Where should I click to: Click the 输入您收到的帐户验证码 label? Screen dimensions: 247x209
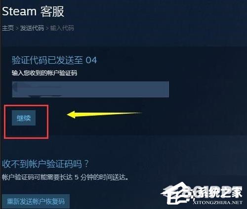tap(44, 73)
